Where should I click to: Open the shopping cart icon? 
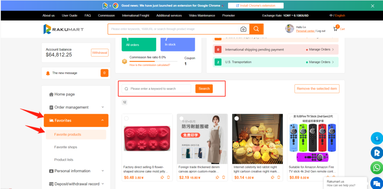point(335,28)
